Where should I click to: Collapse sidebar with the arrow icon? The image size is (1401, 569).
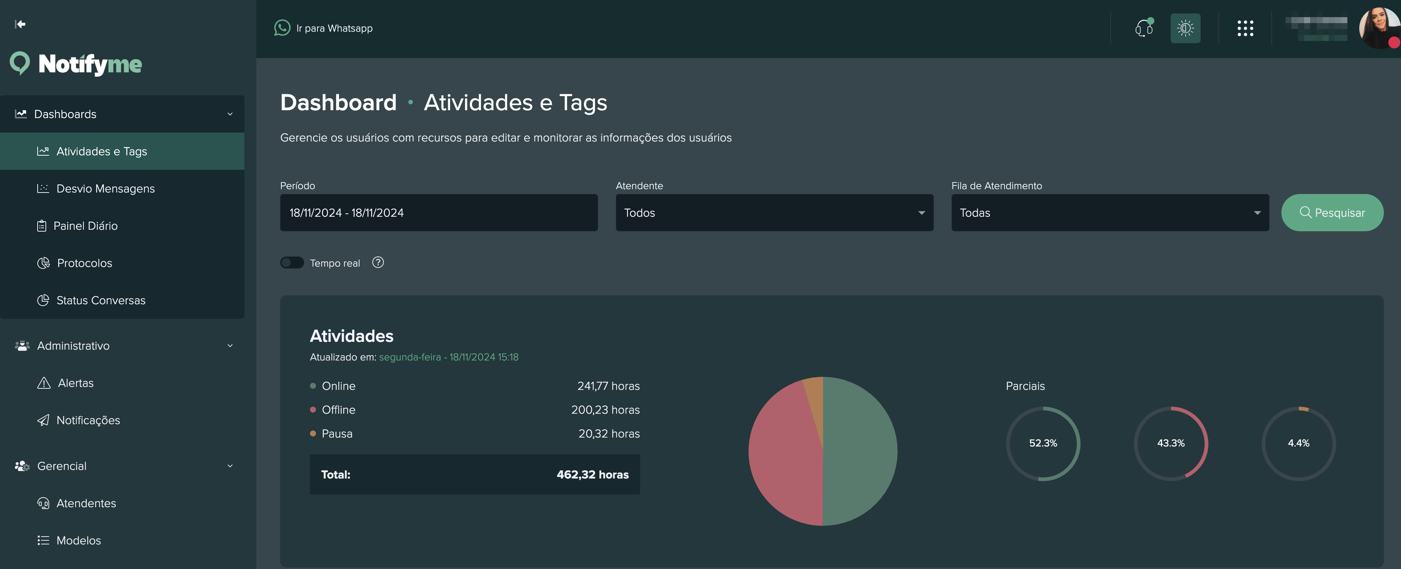(x=20, y=24)
